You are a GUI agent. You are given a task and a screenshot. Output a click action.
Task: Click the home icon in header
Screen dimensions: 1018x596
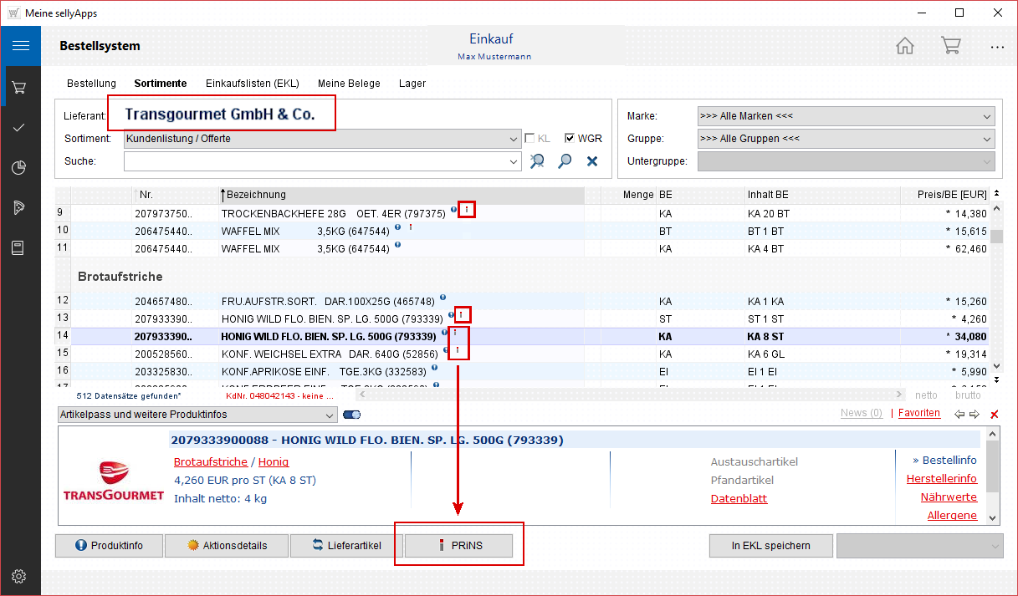click(x=905, y=46)
